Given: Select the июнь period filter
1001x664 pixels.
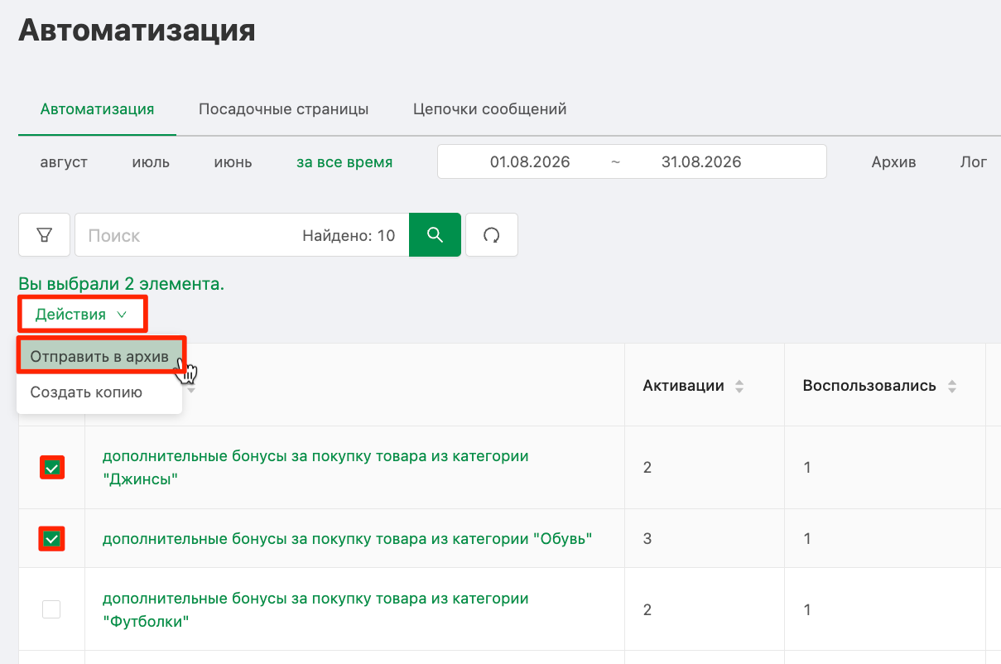Looking at the screenshot, I should click(233, 162).
